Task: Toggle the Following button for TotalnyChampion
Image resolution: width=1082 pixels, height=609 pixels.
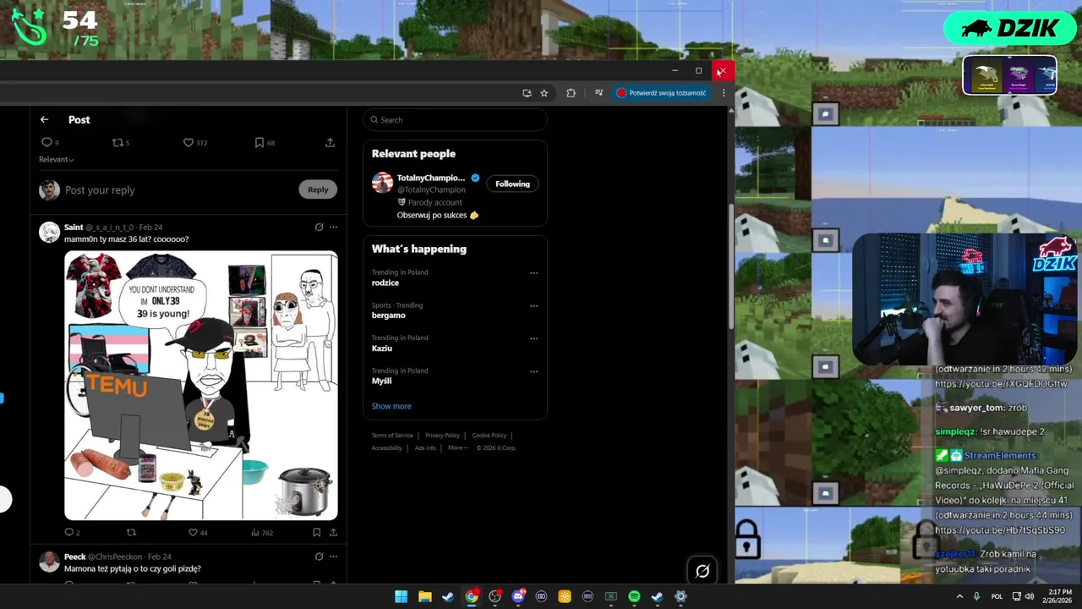Action: click(512, 184)
